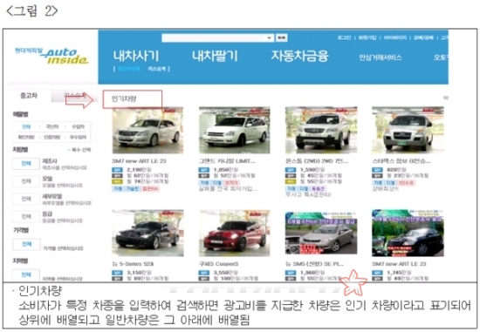
Task: Select the 수입차 filter option
Action: 78,126
